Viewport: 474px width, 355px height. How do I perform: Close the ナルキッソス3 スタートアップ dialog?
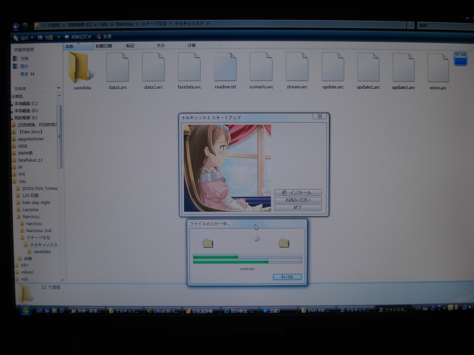(x=320, y=116)
